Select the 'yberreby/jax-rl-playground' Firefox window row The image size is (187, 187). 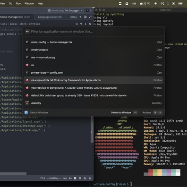click(x=93, y=88)
